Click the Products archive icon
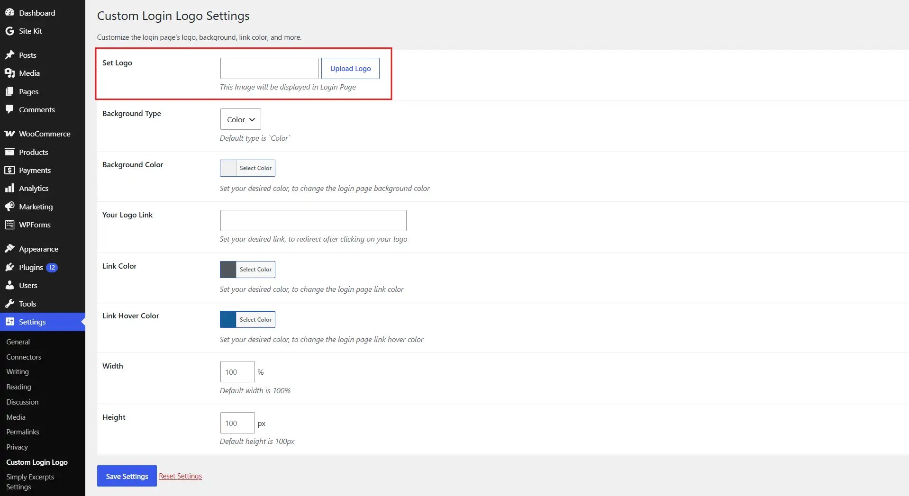Viewport: 909px width, 496px height. [x=9, y=152]
